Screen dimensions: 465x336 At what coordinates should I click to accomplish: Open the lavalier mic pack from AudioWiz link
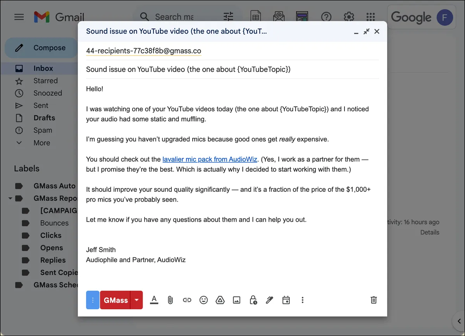[210, 159]
